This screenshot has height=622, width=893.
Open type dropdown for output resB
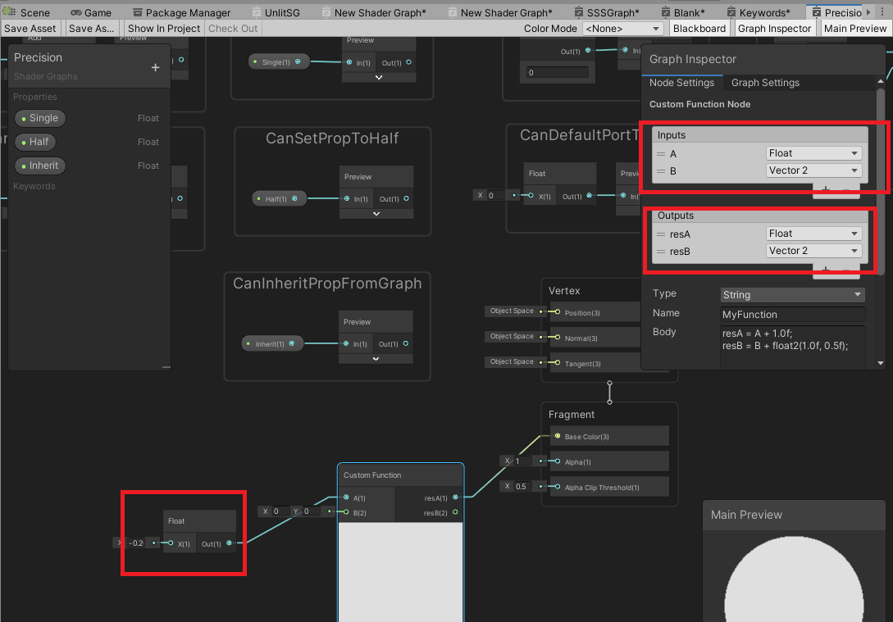tap(813, 251)
